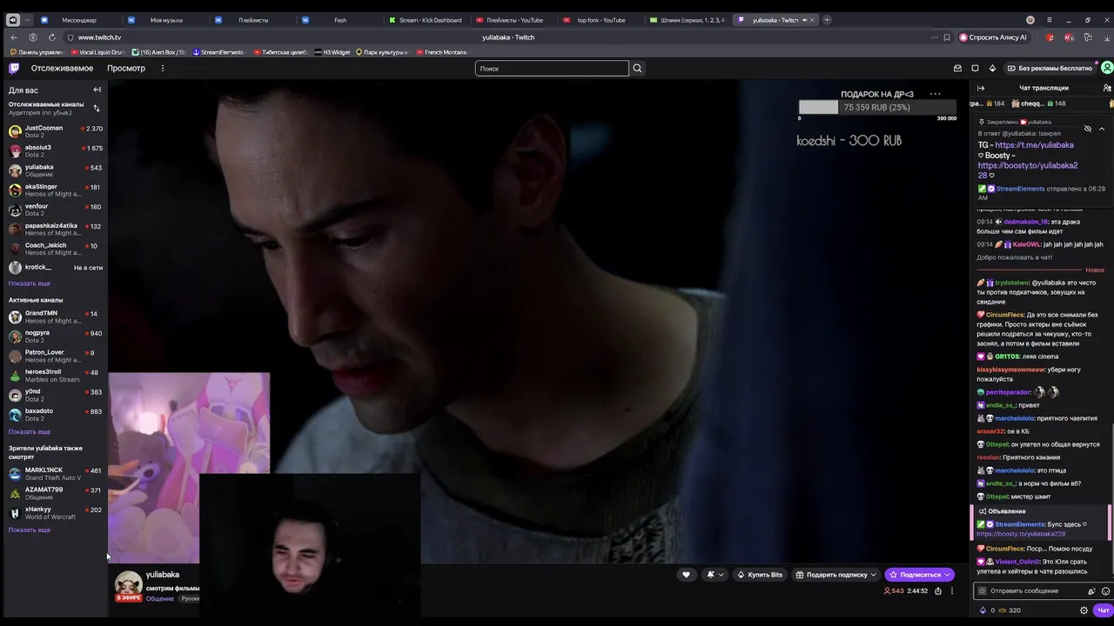
Task: Click the Чат send button
Action: point(1103,610)
